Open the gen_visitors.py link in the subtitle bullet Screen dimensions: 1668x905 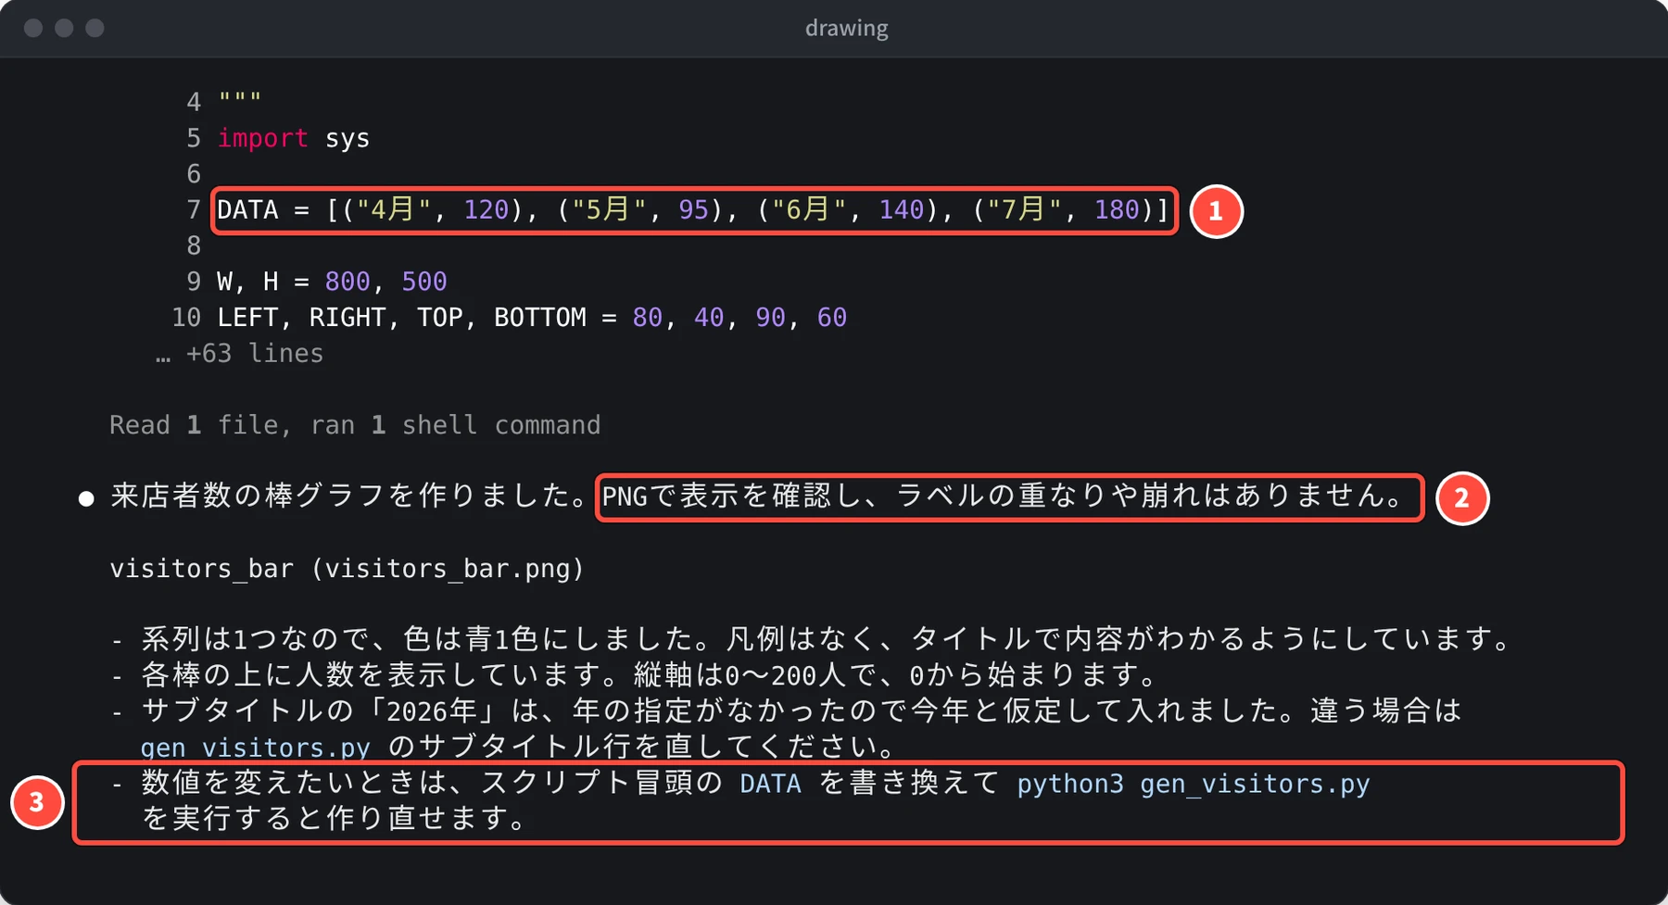tap(255, 747)
